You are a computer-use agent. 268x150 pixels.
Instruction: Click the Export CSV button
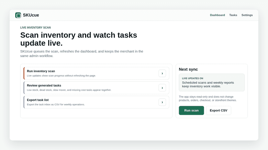click(x=218, y=110)
